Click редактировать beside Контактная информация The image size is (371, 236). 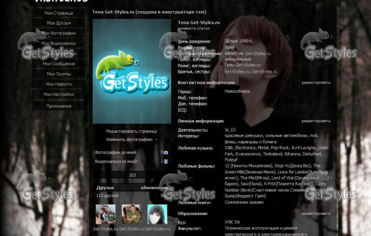click(316, 83)
